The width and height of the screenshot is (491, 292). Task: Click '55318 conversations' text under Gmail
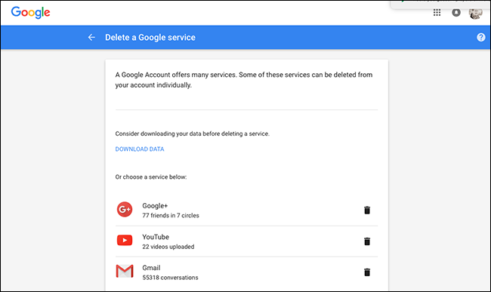[171, 278]
